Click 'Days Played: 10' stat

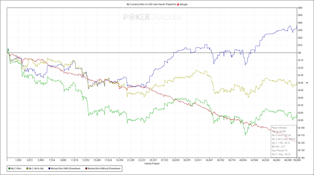(279, 150)
